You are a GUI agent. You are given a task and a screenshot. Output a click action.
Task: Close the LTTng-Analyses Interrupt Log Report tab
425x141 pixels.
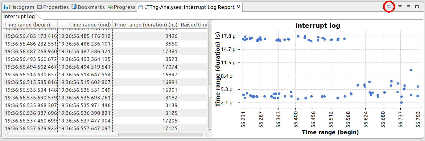pyautogui.click(x=238, y=7)
